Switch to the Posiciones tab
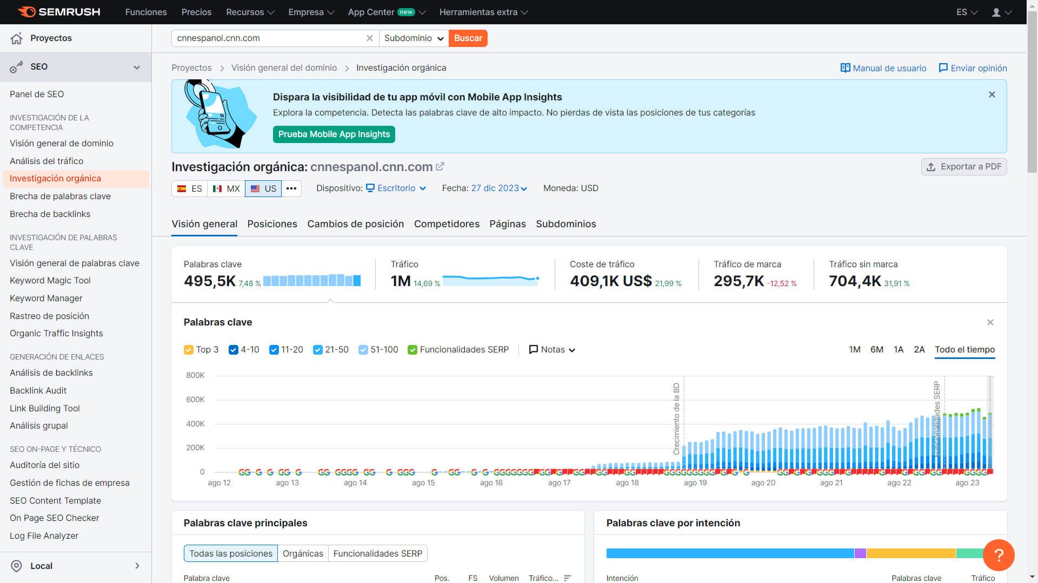Screen dimensions: 1038x583 [272, 224]
